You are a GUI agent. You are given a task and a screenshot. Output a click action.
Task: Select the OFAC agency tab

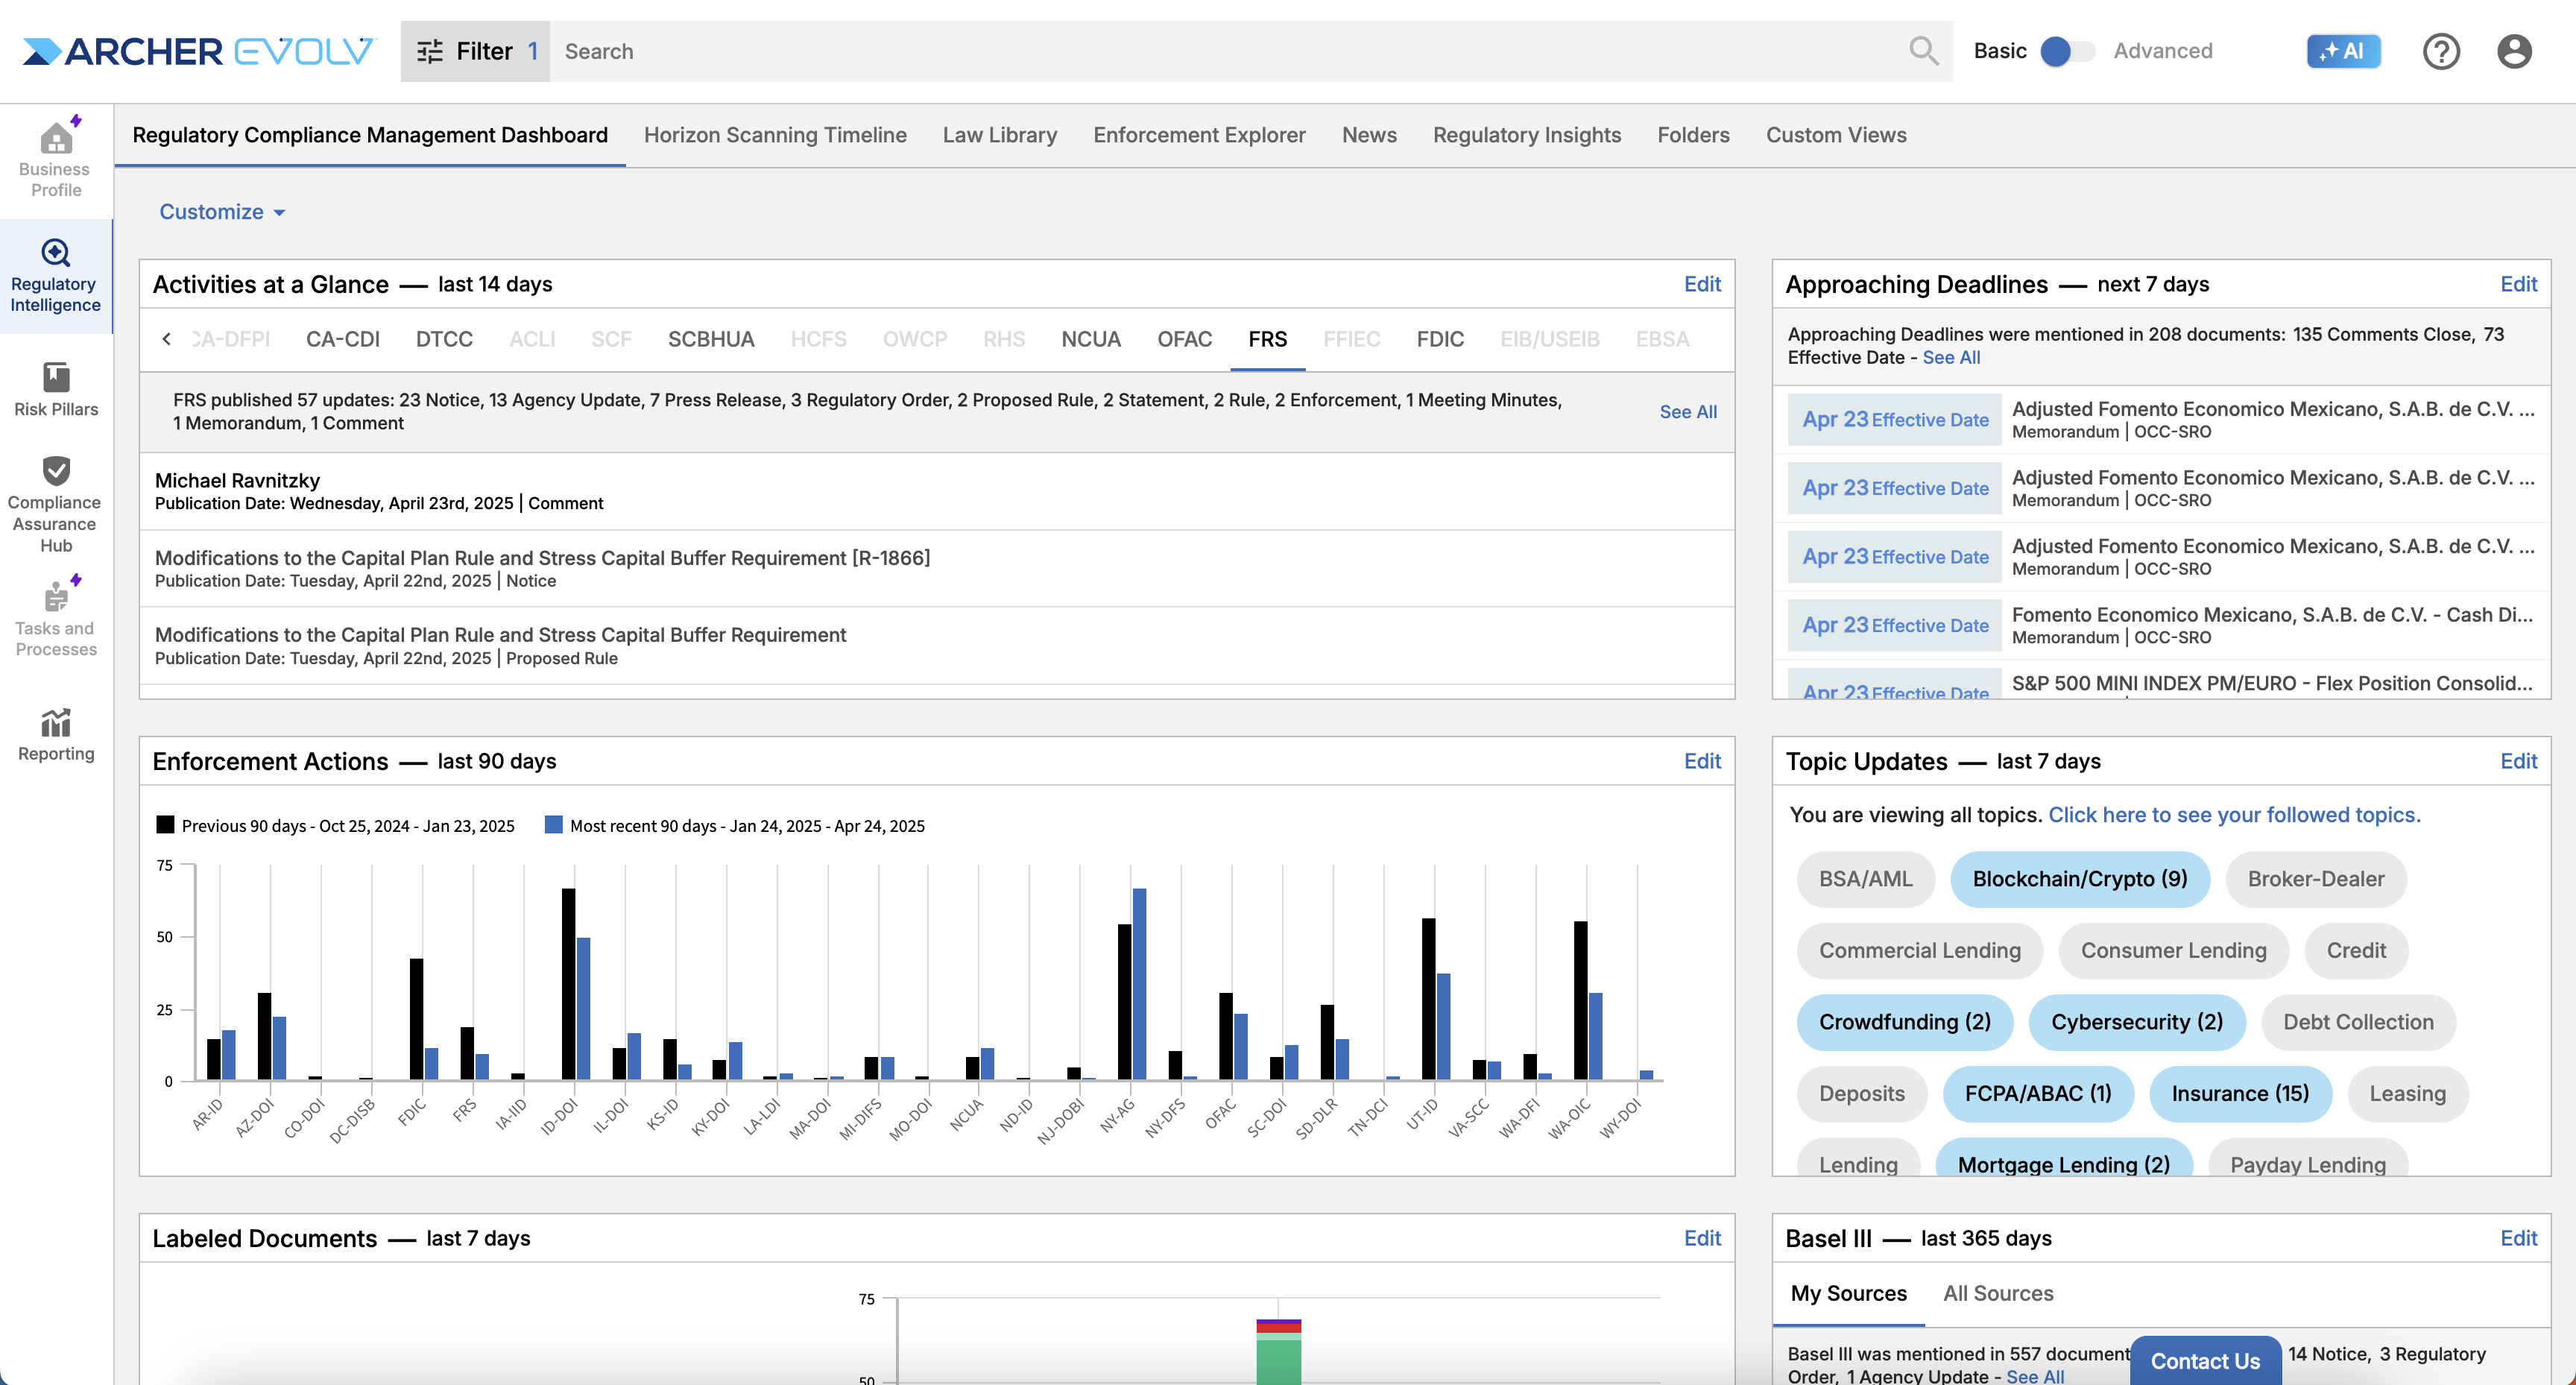click(1184, 339)
